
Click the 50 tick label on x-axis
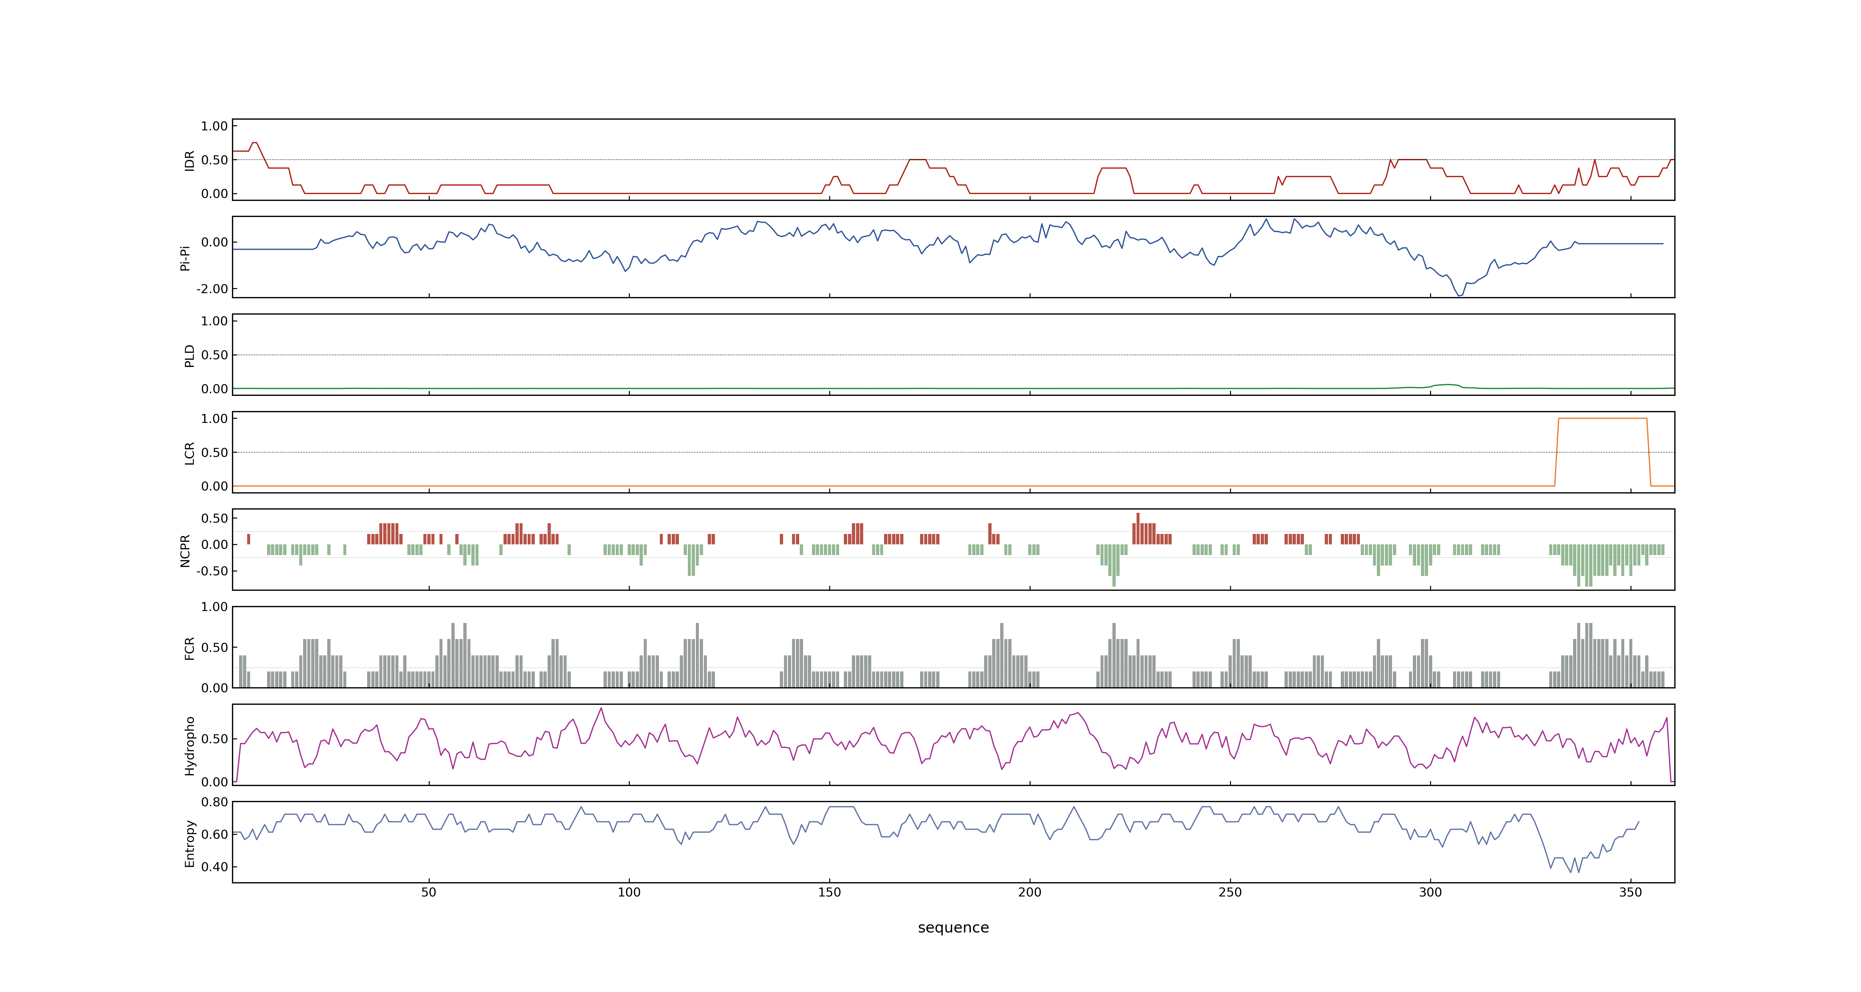coord(429,892)
